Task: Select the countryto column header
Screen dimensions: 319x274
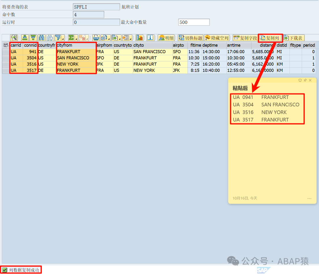Action: [x=123, y=45]
